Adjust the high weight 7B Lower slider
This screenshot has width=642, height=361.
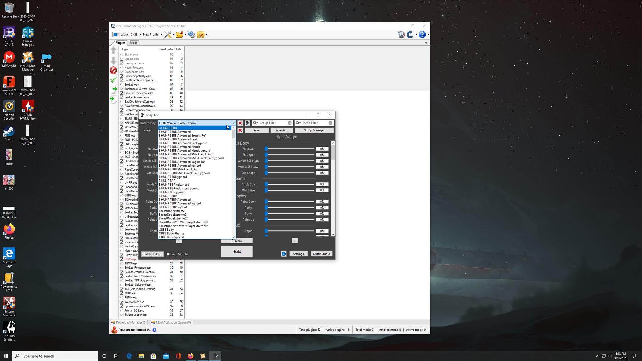click(289, 149)
